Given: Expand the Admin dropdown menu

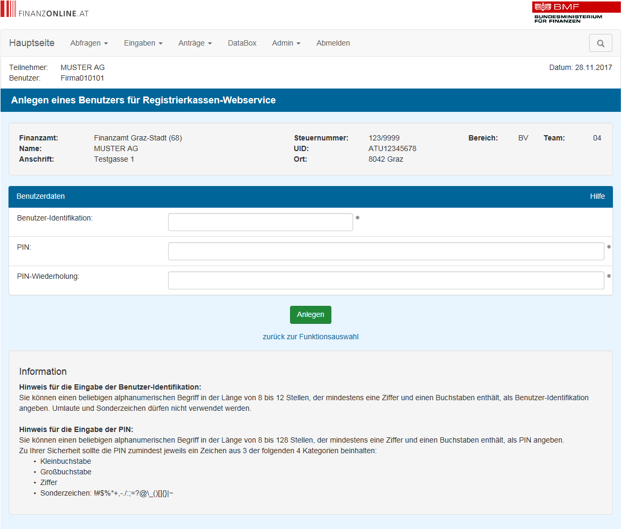Looking at the screenshot, I should click(286, 43).
